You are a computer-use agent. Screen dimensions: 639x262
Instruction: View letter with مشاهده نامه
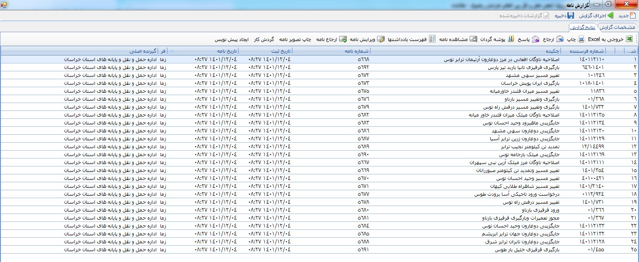click(457, 39)
